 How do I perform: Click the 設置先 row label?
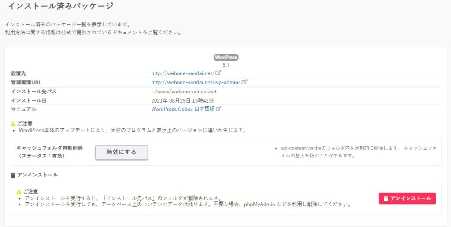(18, 73)
